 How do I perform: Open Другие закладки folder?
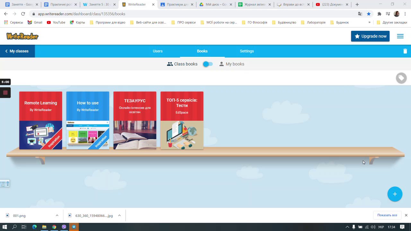coord(392,22)
